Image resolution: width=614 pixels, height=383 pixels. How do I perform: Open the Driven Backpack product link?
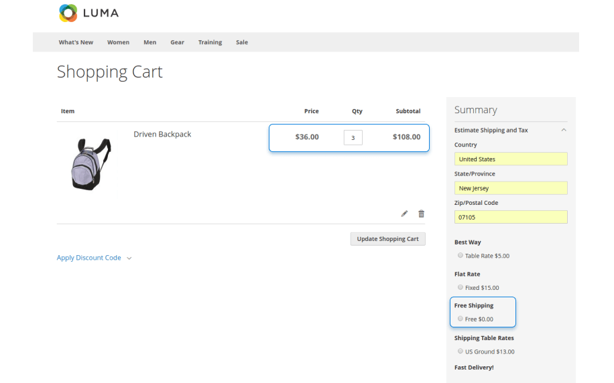click(x=162, y=135)
